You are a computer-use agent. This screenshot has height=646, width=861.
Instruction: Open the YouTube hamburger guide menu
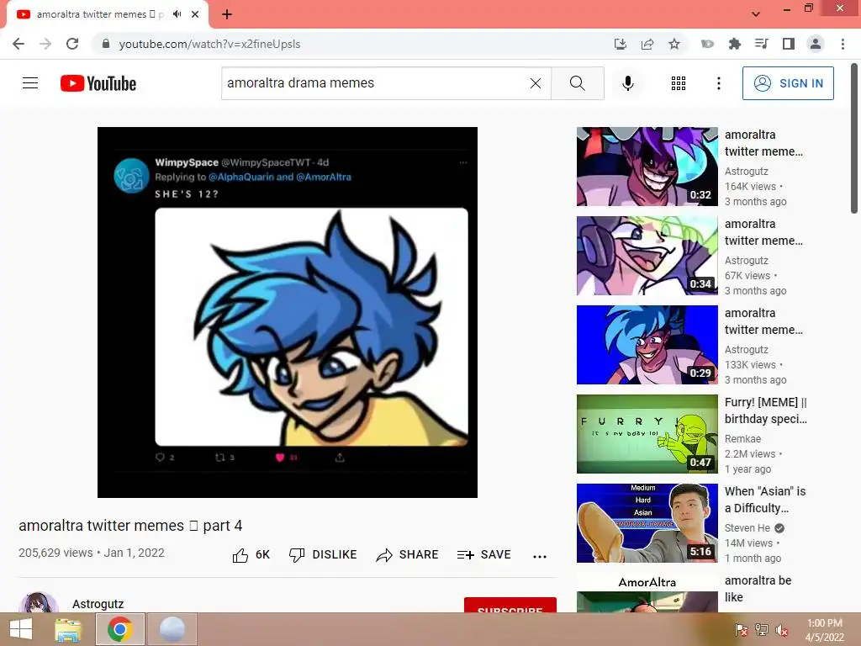pyautogui.click(x=30, y=83)
